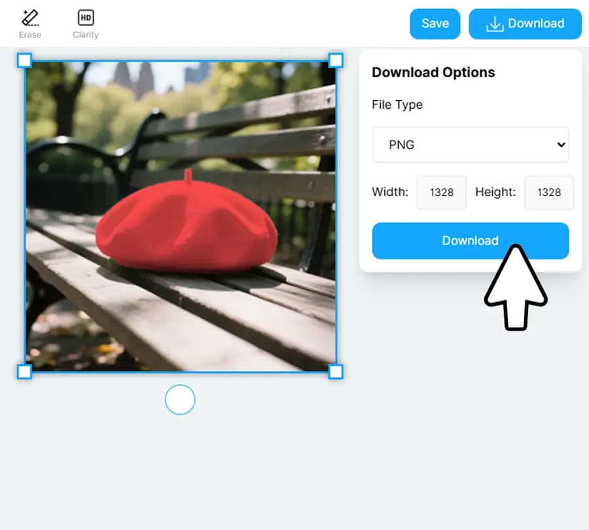The image size is (589, 530).
Task: Select the bottom-left image resize handle
Action: (x=24, y=372)
